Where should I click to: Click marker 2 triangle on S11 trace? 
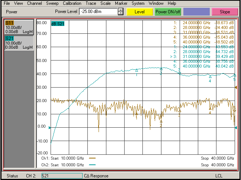point(161,121)
